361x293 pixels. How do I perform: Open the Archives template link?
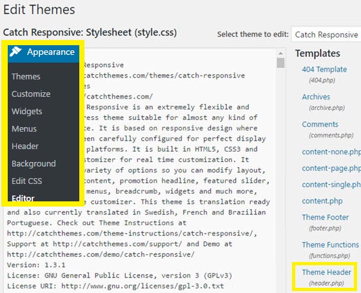(x=316, y=97)
